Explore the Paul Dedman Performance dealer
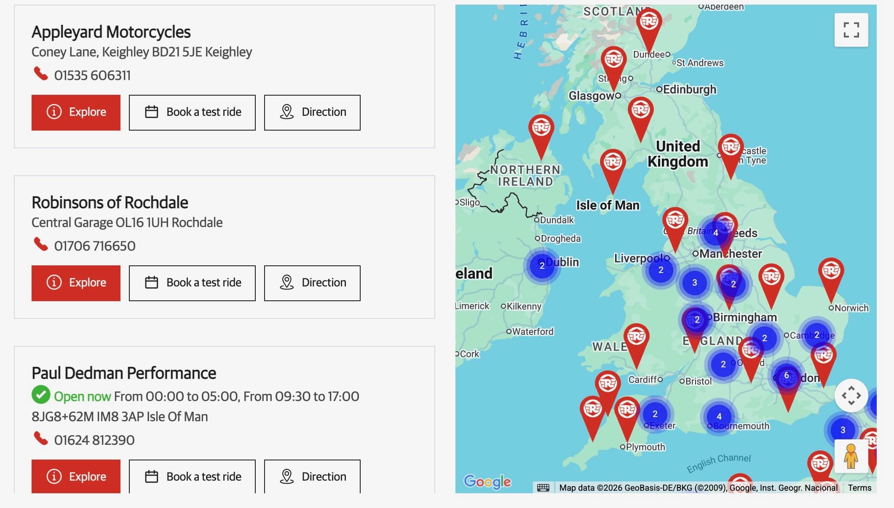Image resolution: width=894 pixels, height=508 pixels. [76, 476]
